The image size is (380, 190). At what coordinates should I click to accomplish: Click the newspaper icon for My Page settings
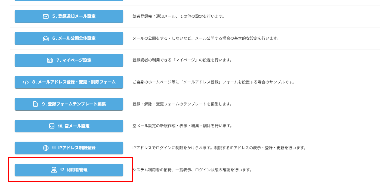[50, 60]
